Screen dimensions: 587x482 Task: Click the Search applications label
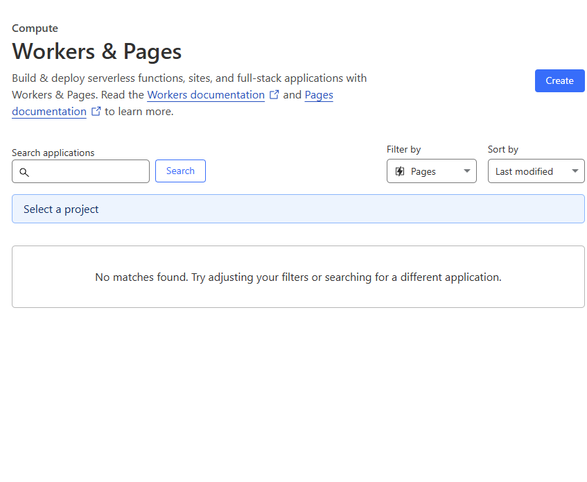53,153
